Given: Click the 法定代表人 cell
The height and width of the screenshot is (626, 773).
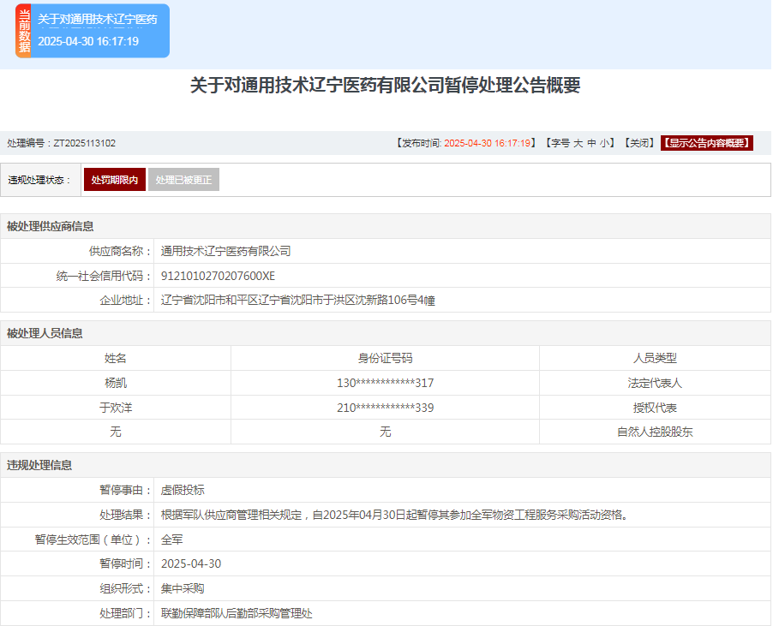Looking at the screenshot, I should click(655, 383).
